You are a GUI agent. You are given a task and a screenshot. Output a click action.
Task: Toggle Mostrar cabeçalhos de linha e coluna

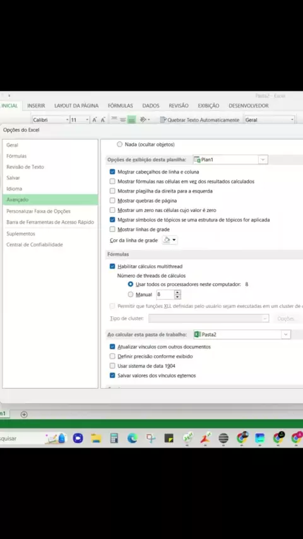pos(112,172)
